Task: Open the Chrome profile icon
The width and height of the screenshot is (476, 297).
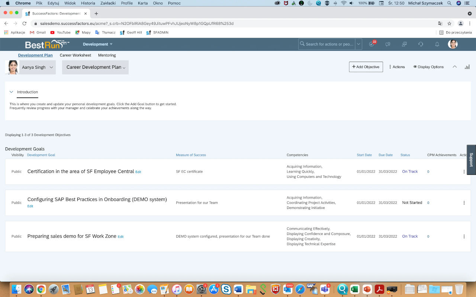Action: (460, 23)
